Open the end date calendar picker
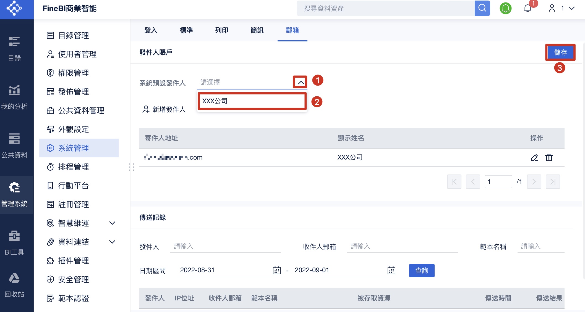The height and width of the screenshot is (312, 585). (391, 270)
